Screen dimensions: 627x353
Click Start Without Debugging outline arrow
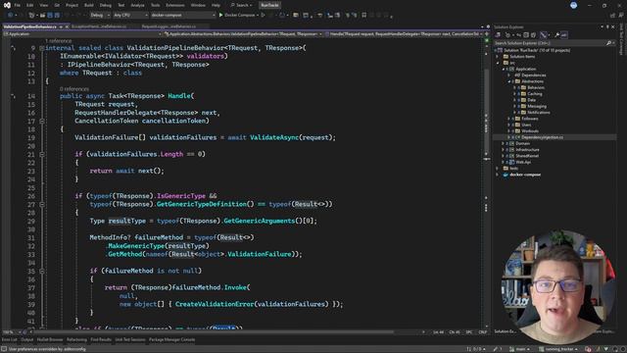264,16
